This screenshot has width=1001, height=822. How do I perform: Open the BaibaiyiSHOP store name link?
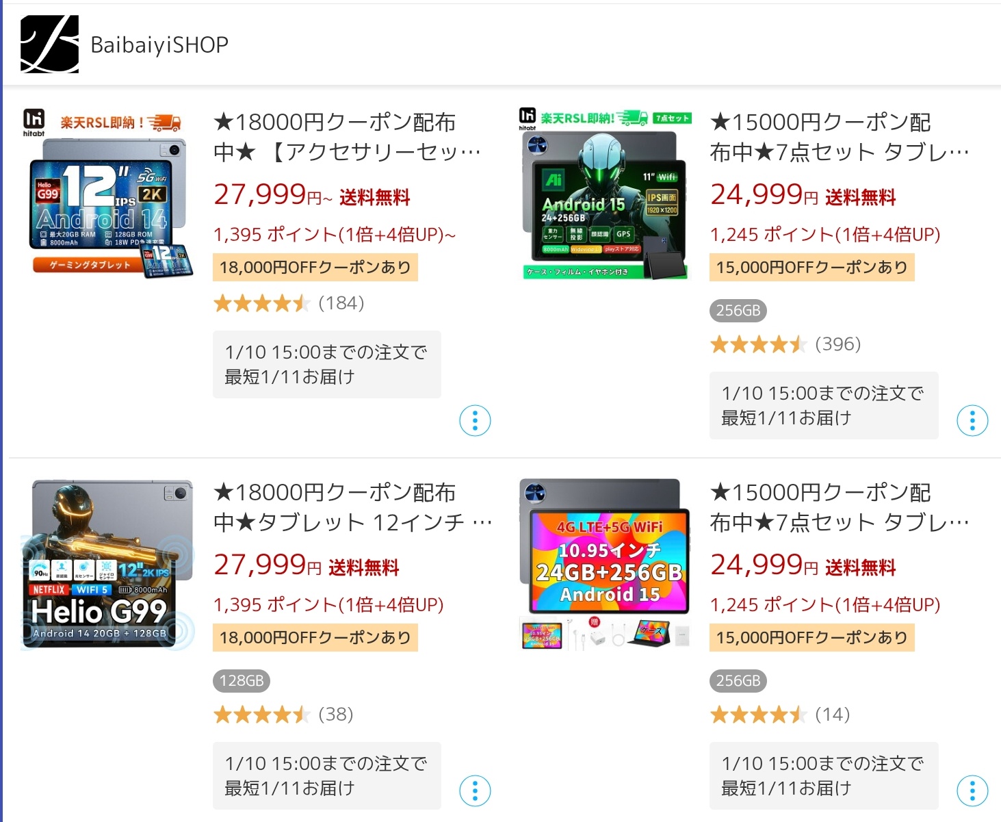(159, 44)
